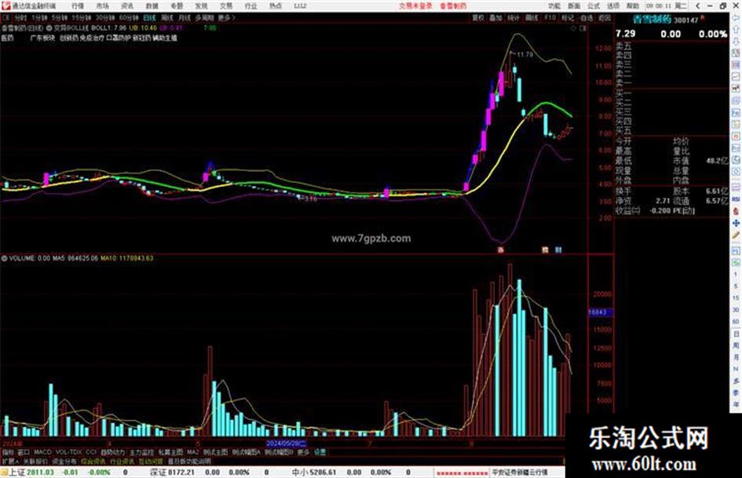Click the 中小 index in status bar
This screenshot has height=478, width=742.
pos(300,473)
